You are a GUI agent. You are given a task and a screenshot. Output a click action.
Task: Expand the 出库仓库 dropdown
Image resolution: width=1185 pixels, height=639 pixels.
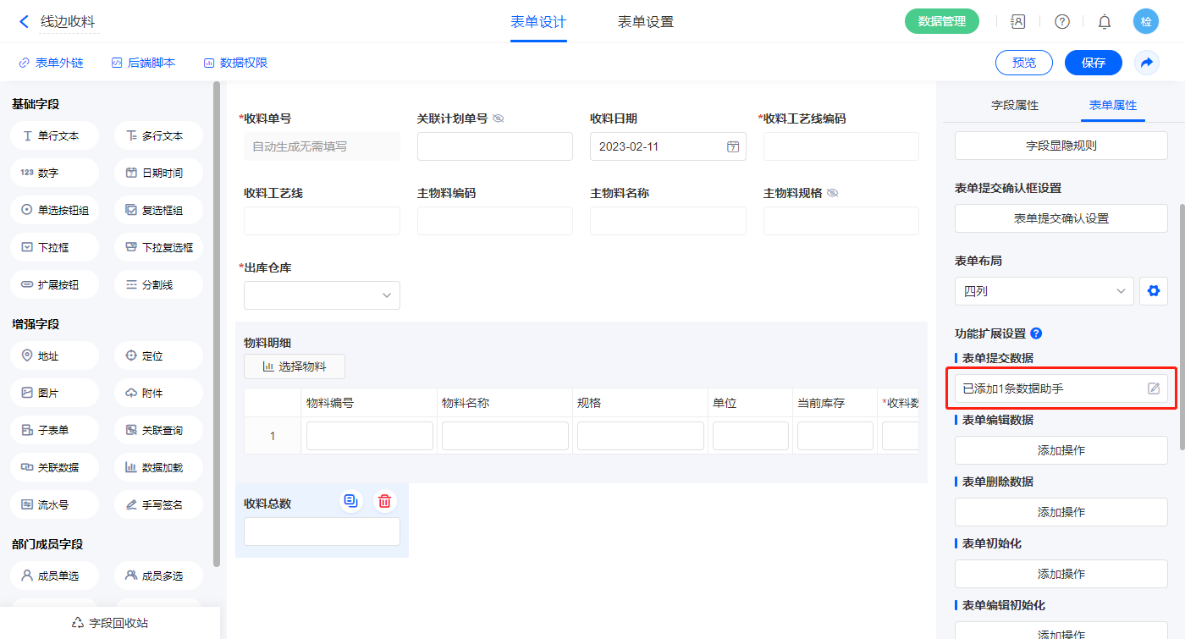pos(322,295)
